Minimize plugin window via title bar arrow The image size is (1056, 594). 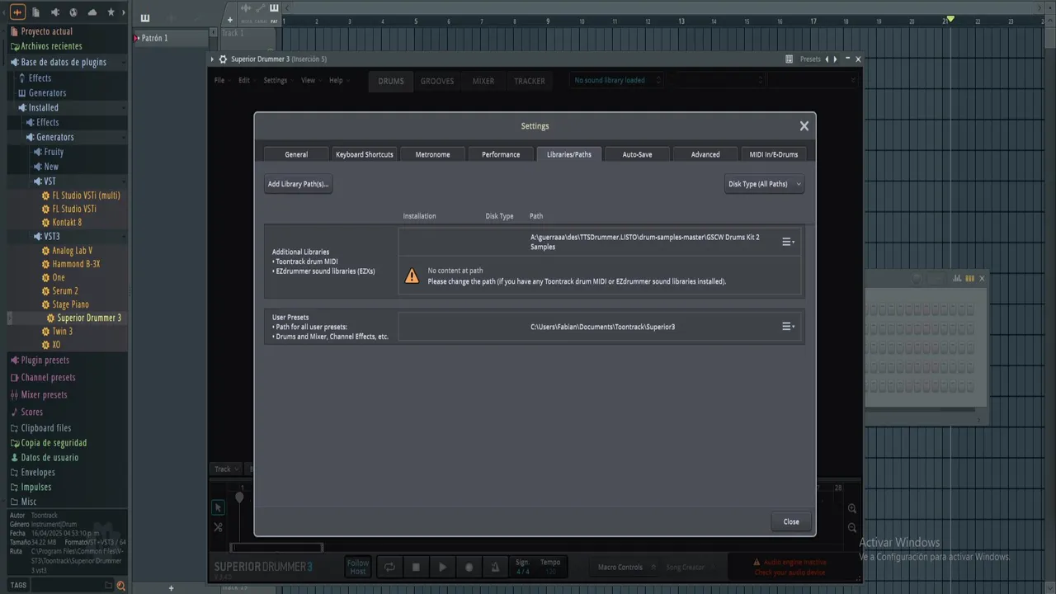tap(212, 59)
